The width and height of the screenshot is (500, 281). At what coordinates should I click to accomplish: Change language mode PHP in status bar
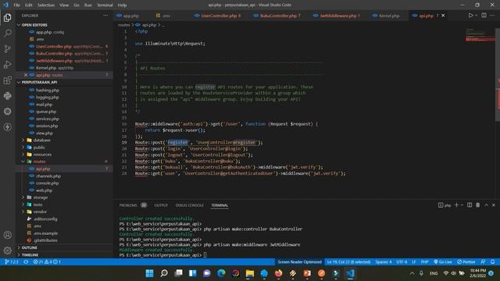click(424, 262)
